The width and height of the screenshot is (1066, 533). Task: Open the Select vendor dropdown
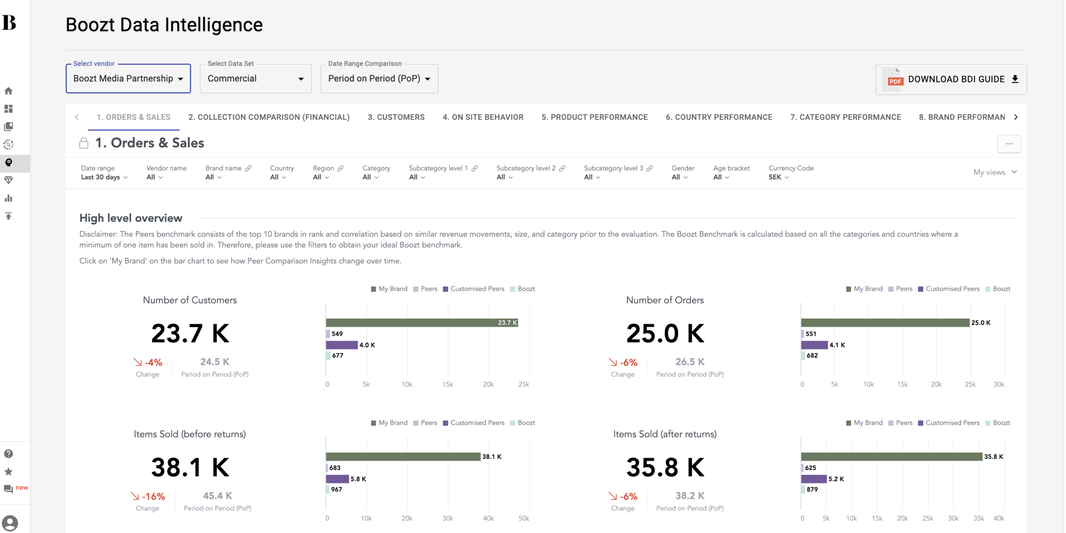point(128,78)
